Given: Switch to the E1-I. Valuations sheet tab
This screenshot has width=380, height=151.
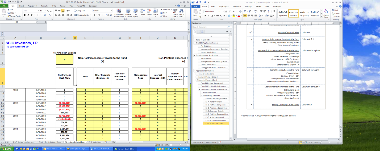Looking at the screenshot, I should coord(95,142).
